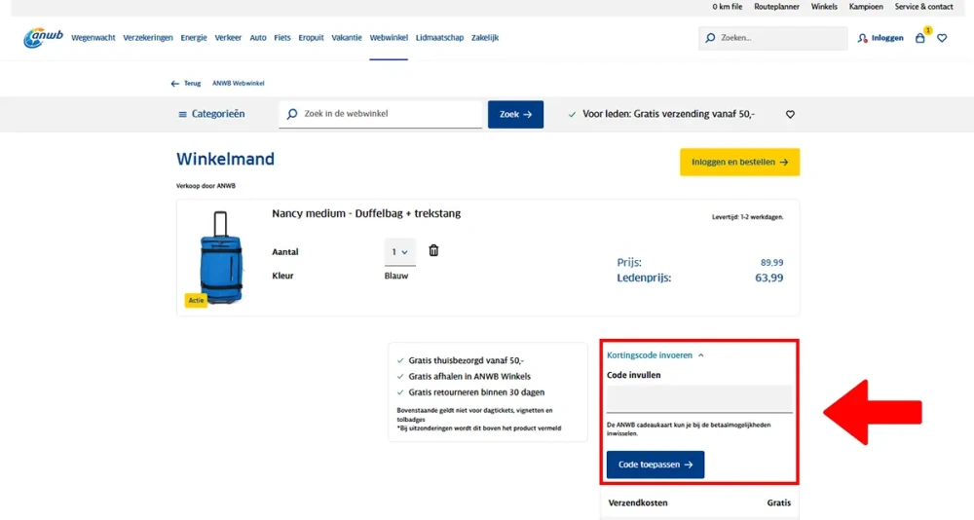974x520 pixels.
Task: Click the Terug back arrow
Action: pos(174,83)
